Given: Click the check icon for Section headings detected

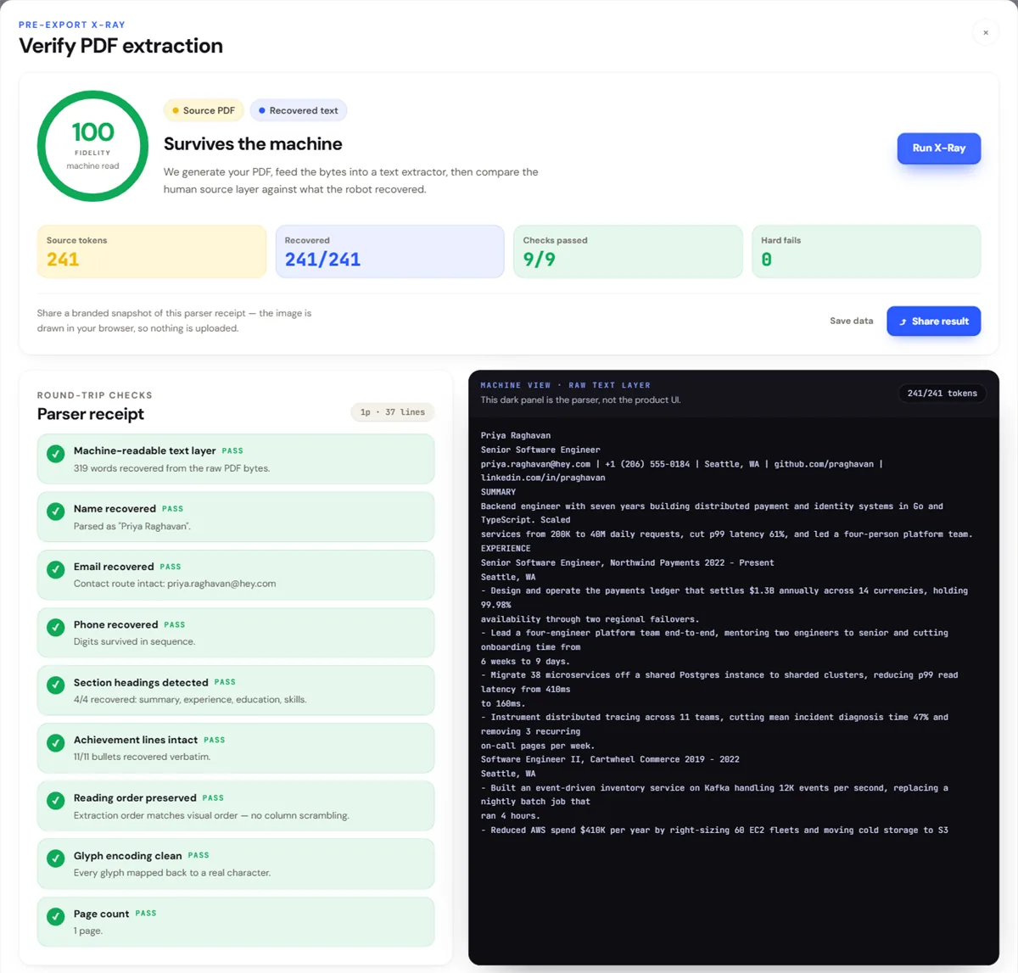Looking at the screenshot, I should (x=56, y=685).
